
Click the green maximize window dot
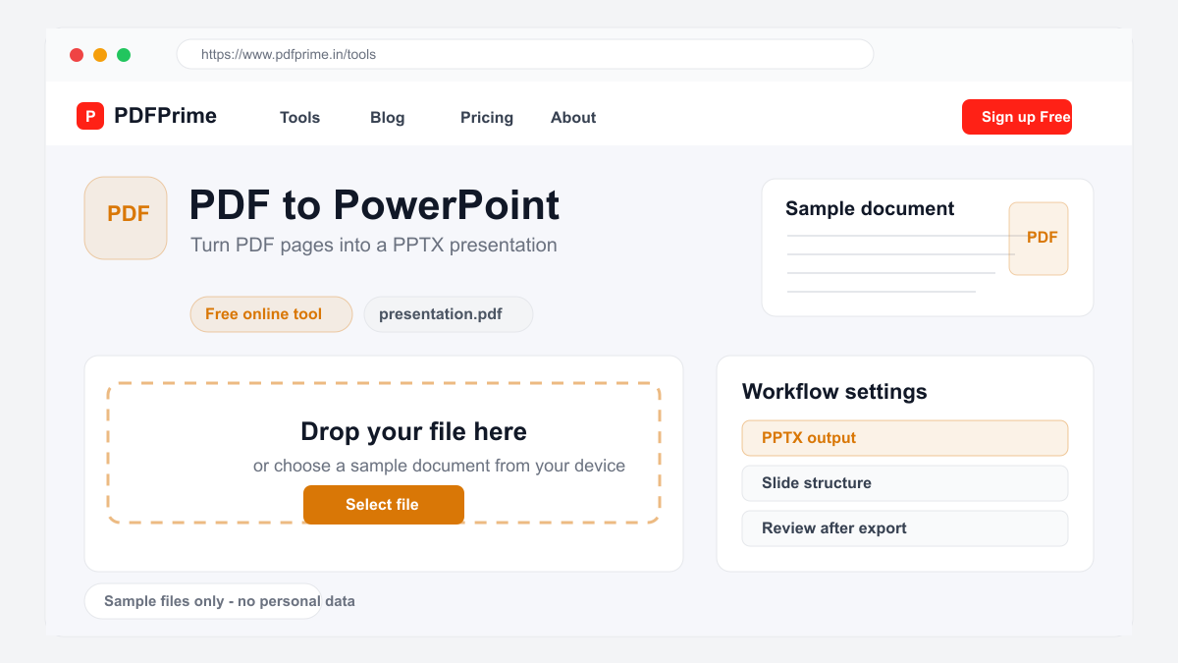click(x=124, y=55)
